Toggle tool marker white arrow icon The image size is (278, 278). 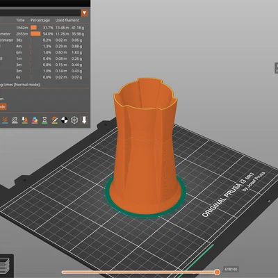click(84, 120)
